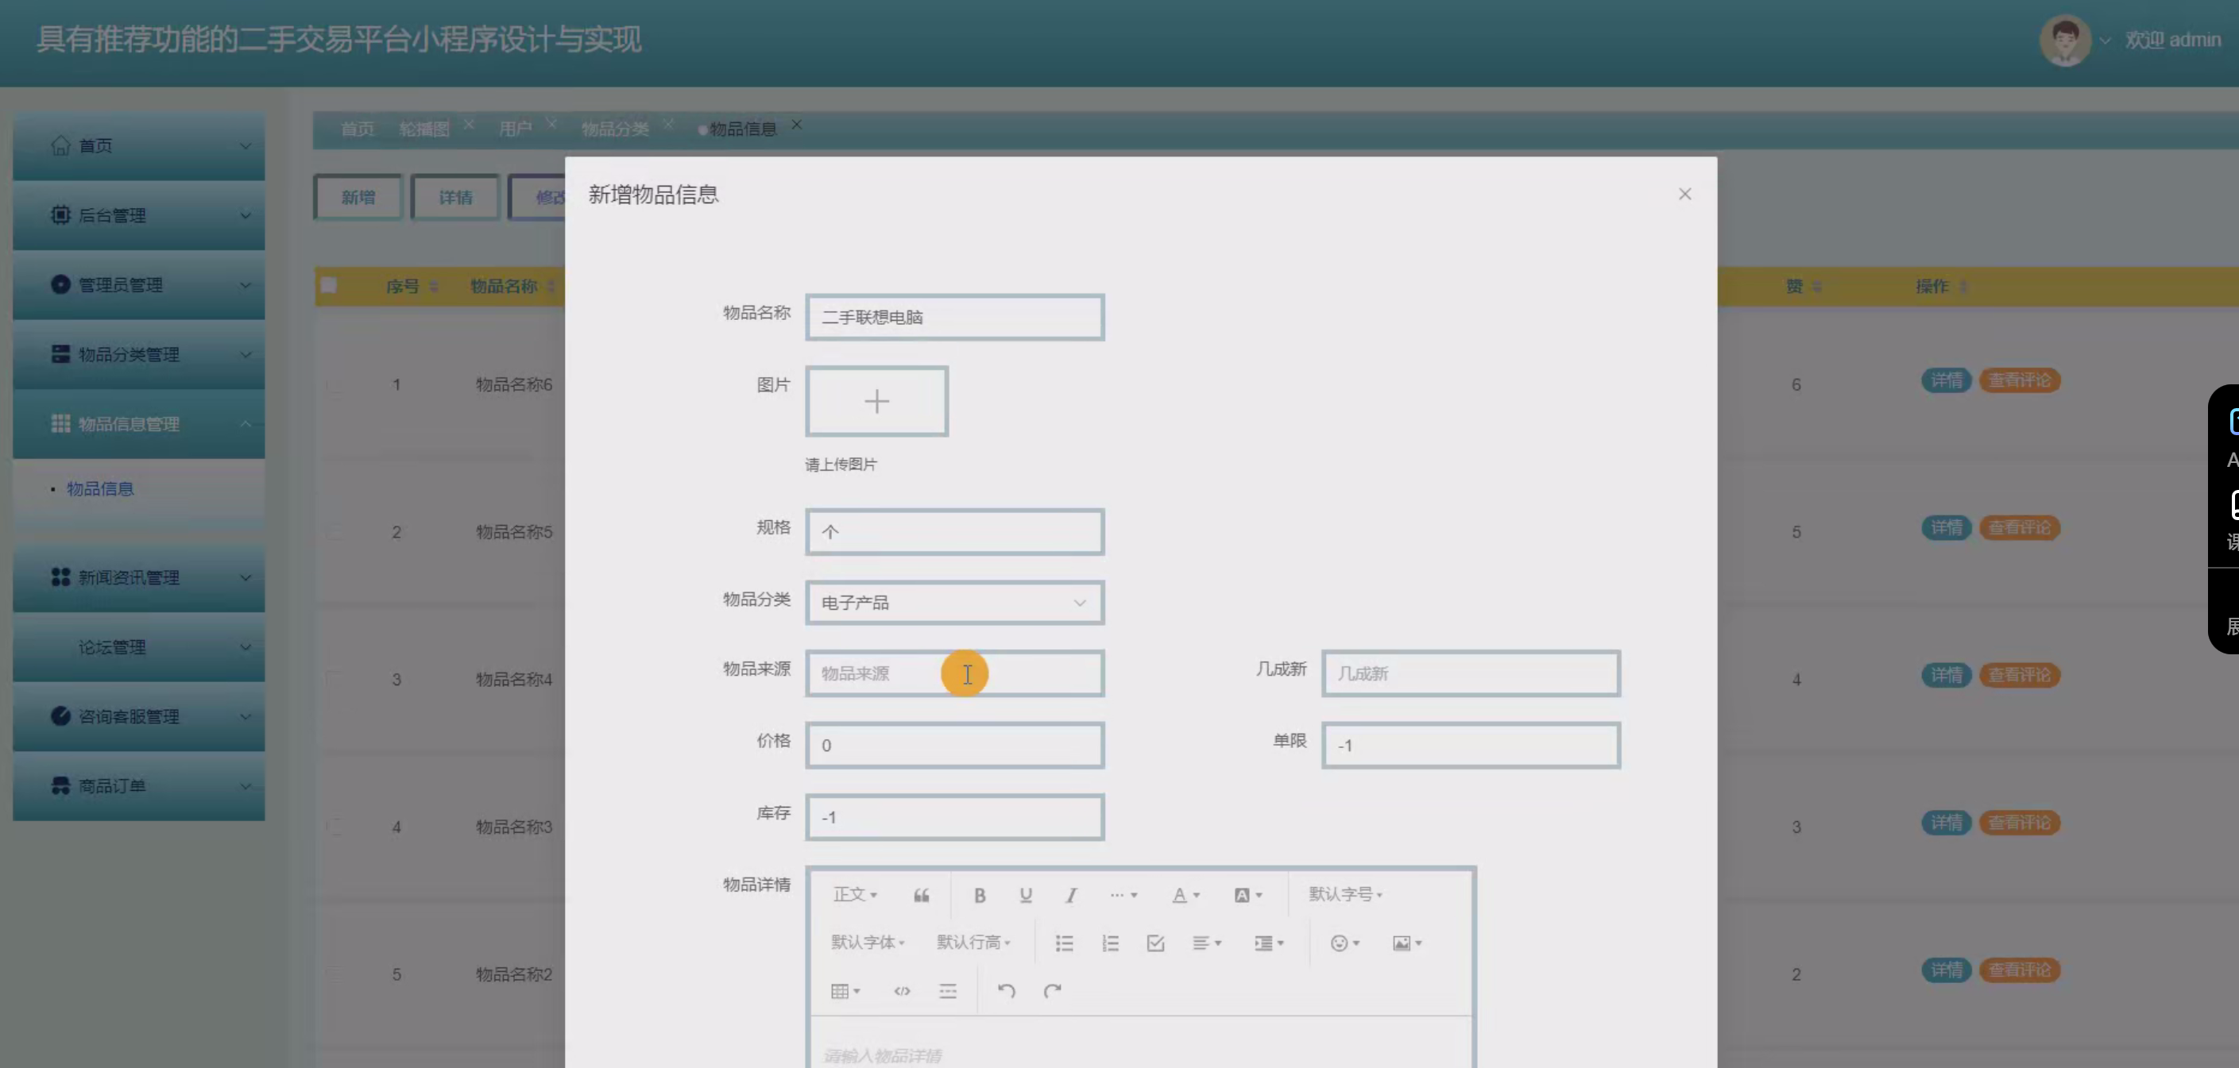Focus the 价格 input field
The width and height of the screenshot is (2239, 1068).
(954, 746)
